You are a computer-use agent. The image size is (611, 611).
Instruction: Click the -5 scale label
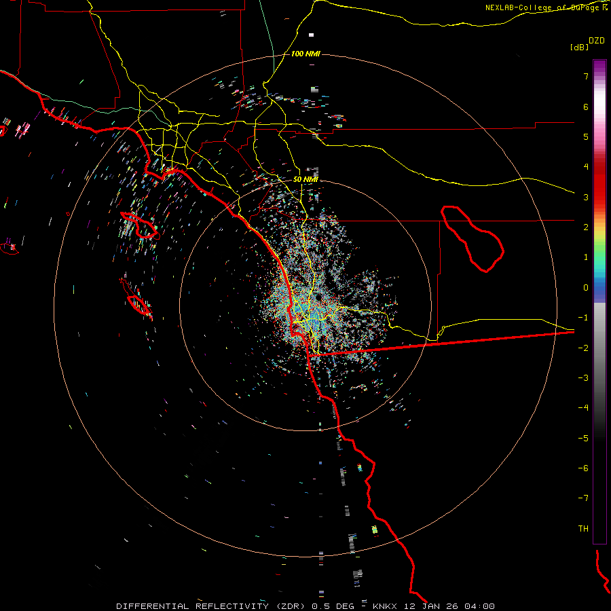tap(583, 439)
